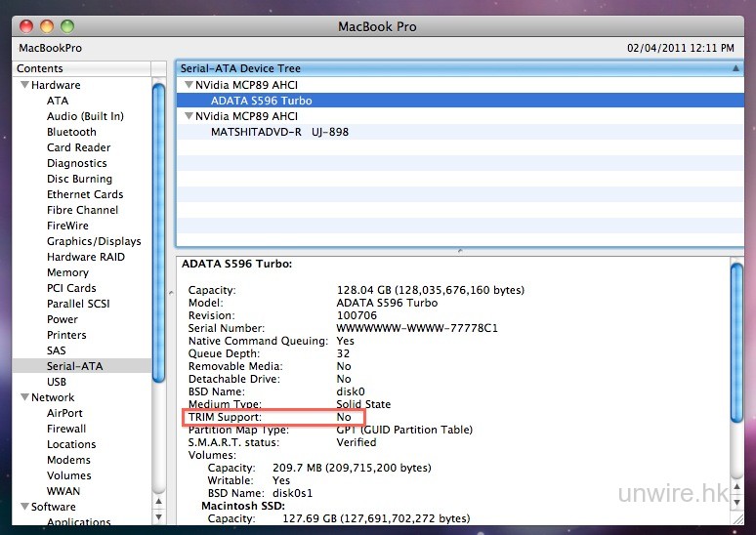Viewport: 756px width, 535px height.
Task: Collapse the Network category triangle
Action: [22, 398]
